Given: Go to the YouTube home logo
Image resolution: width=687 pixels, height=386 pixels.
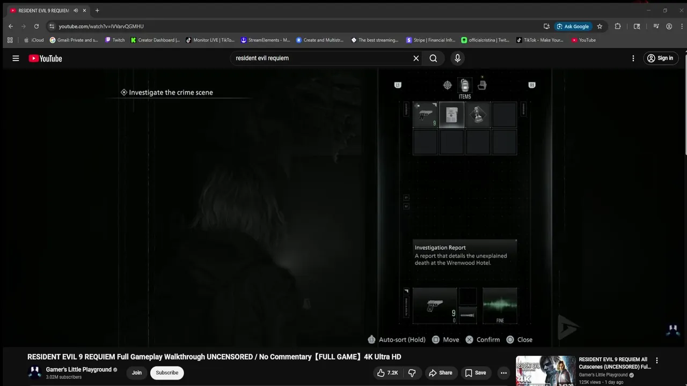Looking at the screenshot, I should tap(45, 58).
